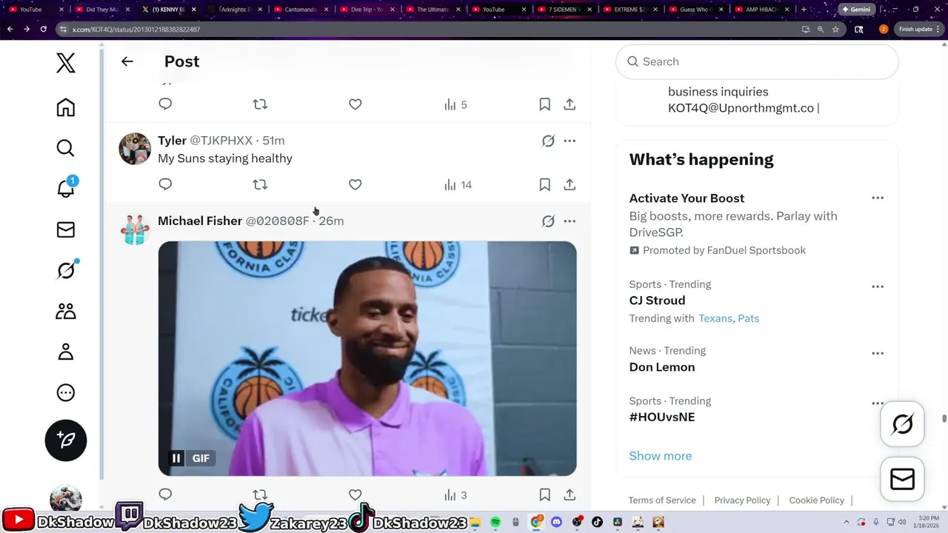Open Michael Fisher's profile avatar
This screenshot has height=533, width=948.
coord(135,229)
